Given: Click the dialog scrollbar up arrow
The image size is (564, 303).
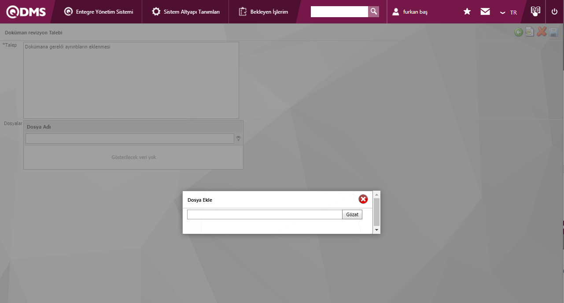Looking at the screenshot, I should 376,194.
